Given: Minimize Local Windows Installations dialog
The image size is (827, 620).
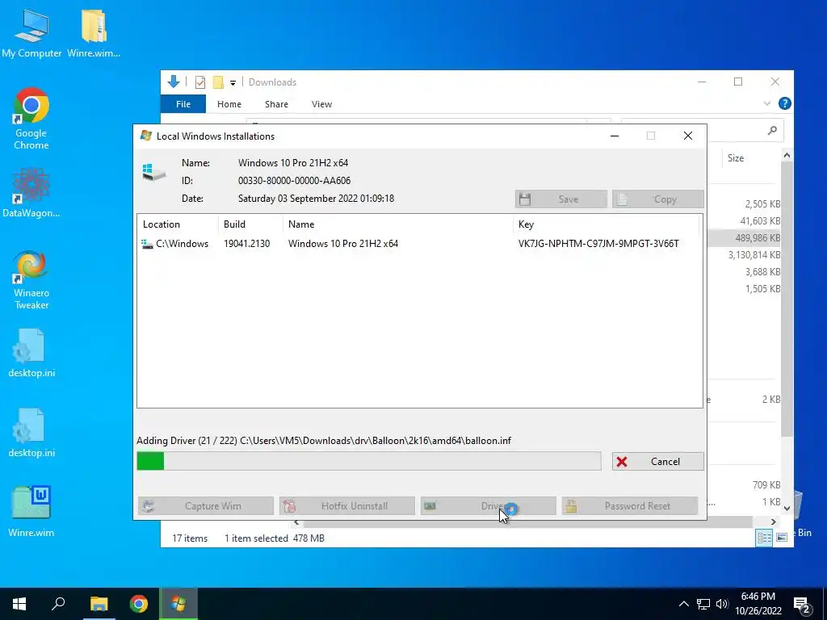Looking at the screenshot, I should (615, 136).
